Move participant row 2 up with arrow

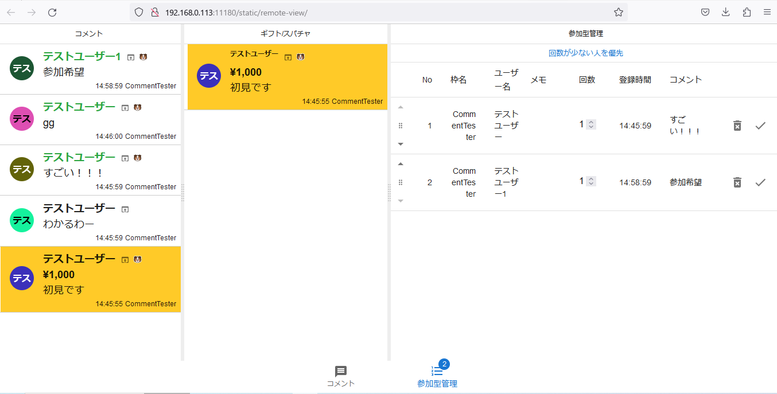tap(401, 164)
